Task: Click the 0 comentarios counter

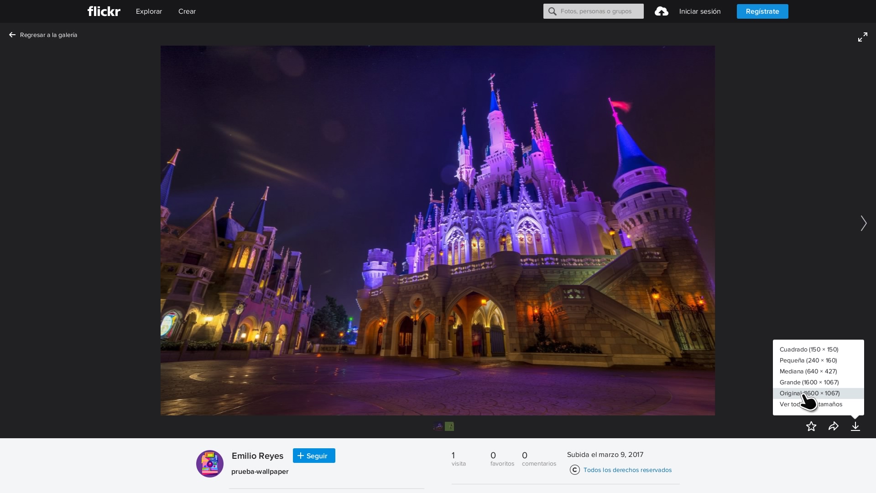Action: [x=539, y=459]
